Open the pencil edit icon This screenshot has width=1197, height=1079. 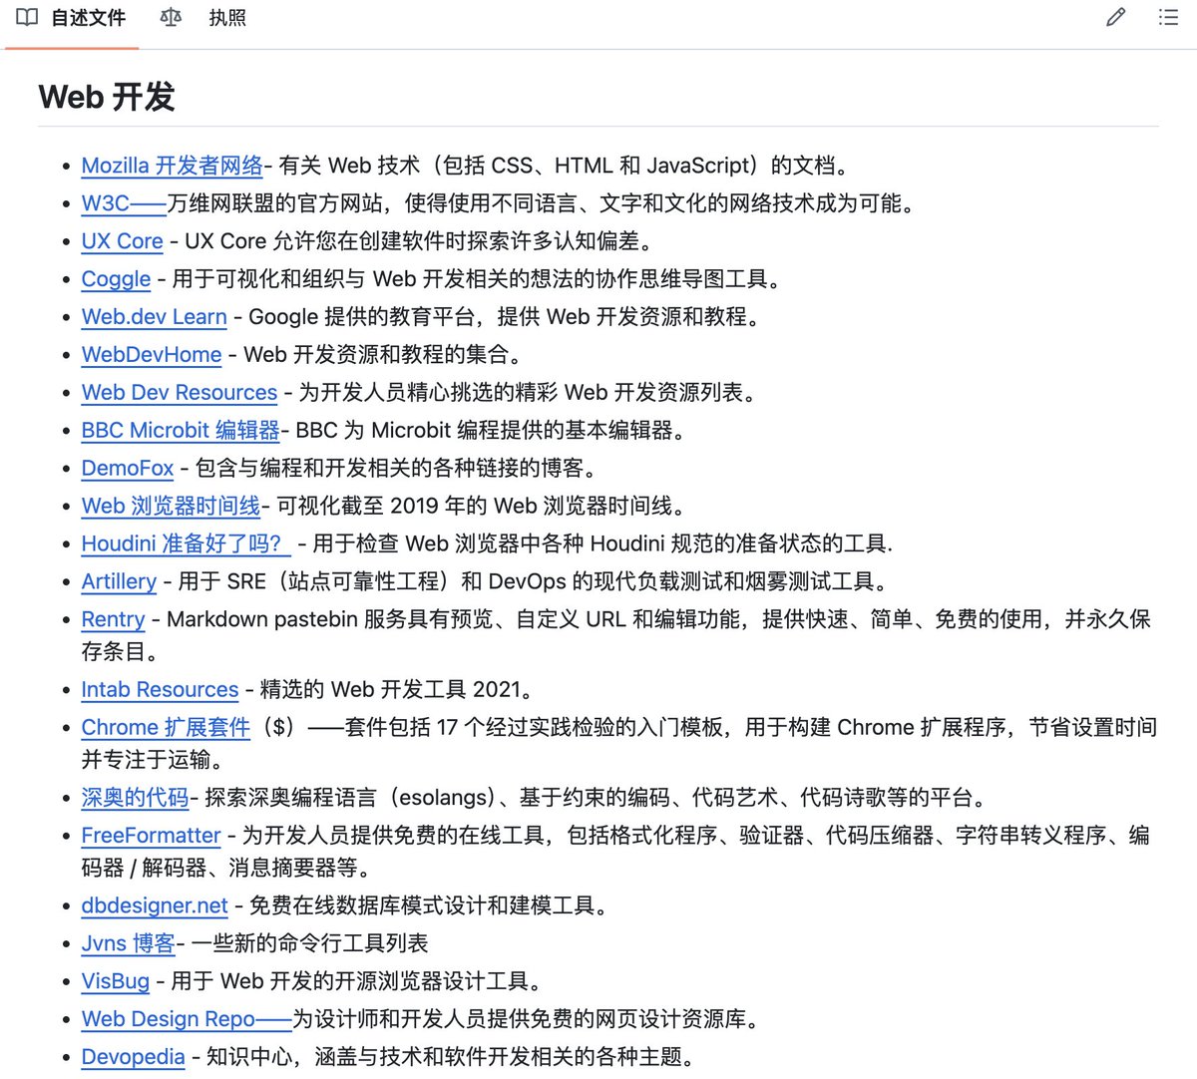[1114, 17]
